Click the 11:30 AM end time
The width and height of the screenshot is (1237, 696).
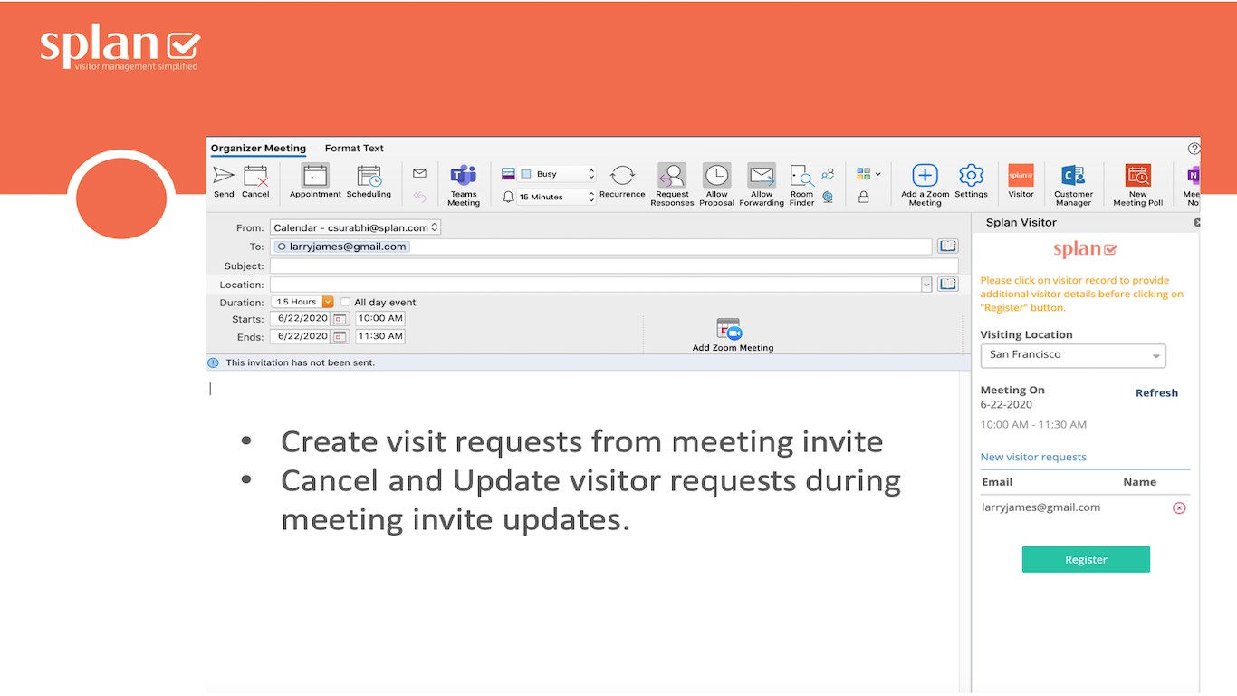[x=380, y=336]
